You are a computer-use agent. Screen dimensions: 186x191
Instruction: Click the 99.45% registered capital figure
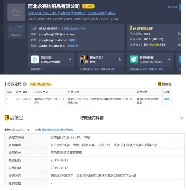[155, 45]
